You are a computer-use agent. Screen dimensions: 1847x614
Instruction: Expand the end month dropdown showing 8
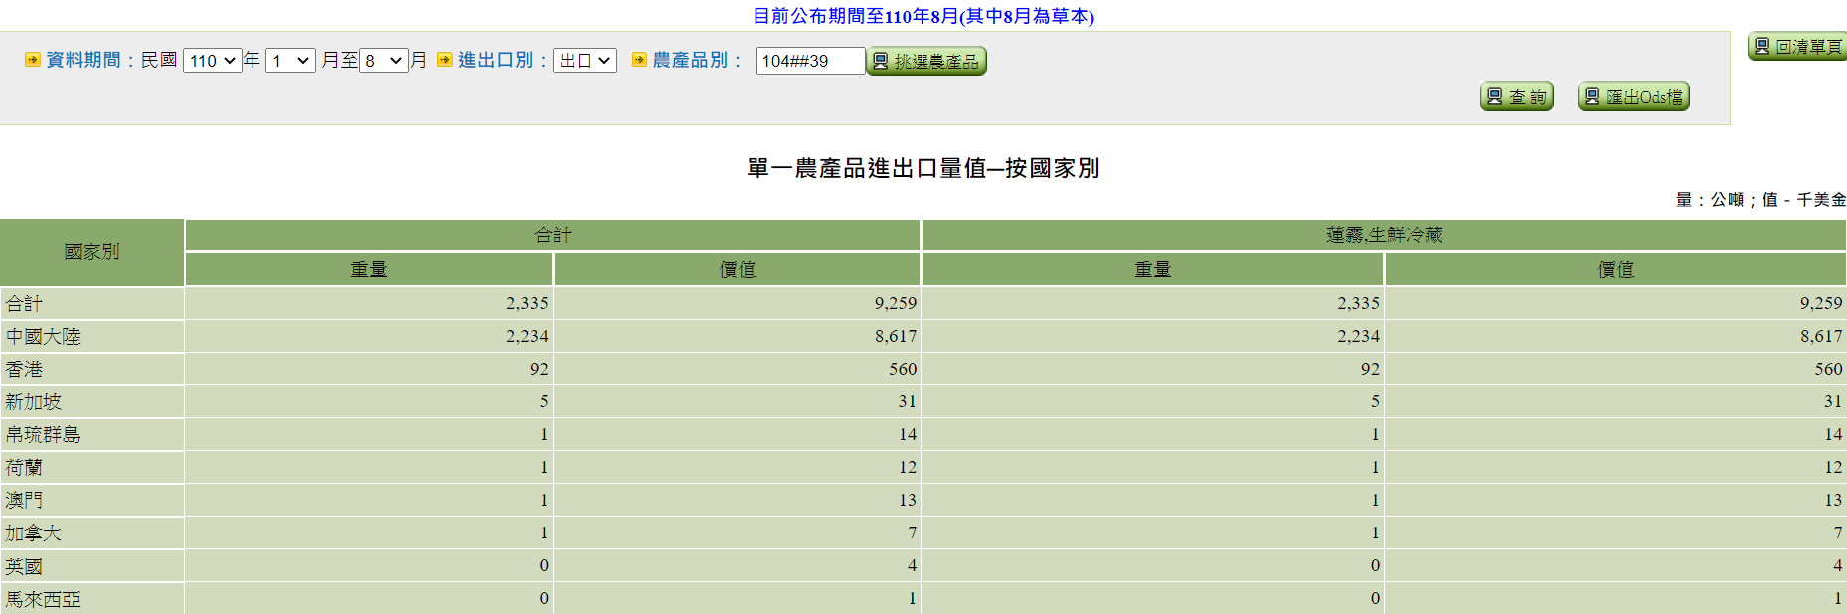pyautogui.click(x=383, y=61)
